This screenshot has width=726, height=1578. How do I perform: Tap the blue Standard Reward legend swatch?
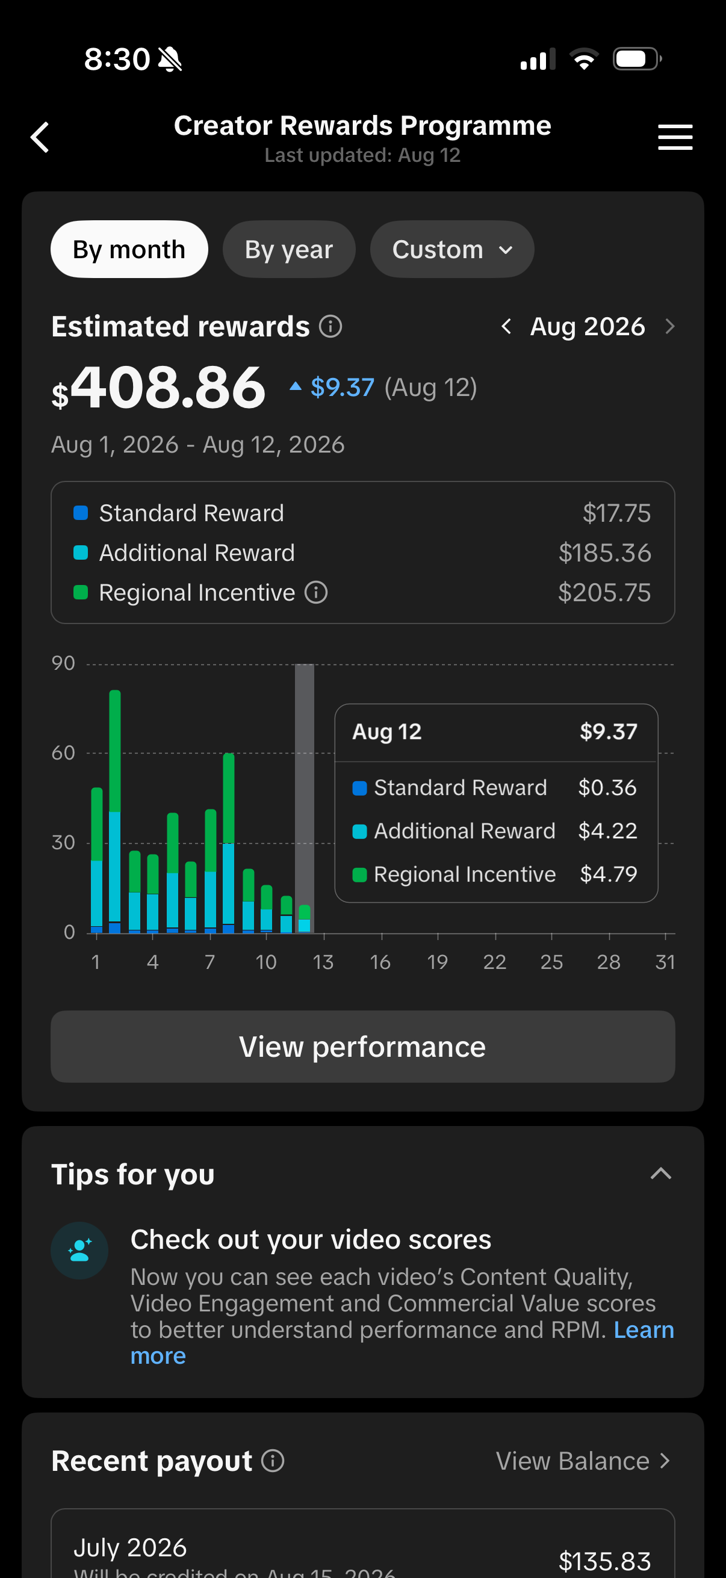click(x=81, y=513)
